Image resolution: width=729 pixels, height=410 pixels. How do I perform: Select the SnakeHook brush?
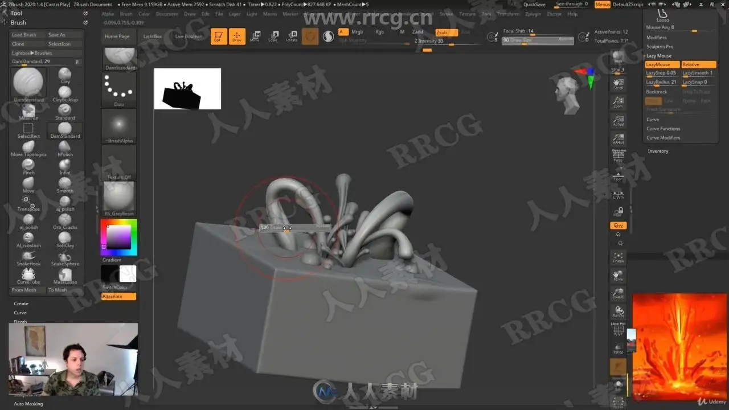[28, 257]
